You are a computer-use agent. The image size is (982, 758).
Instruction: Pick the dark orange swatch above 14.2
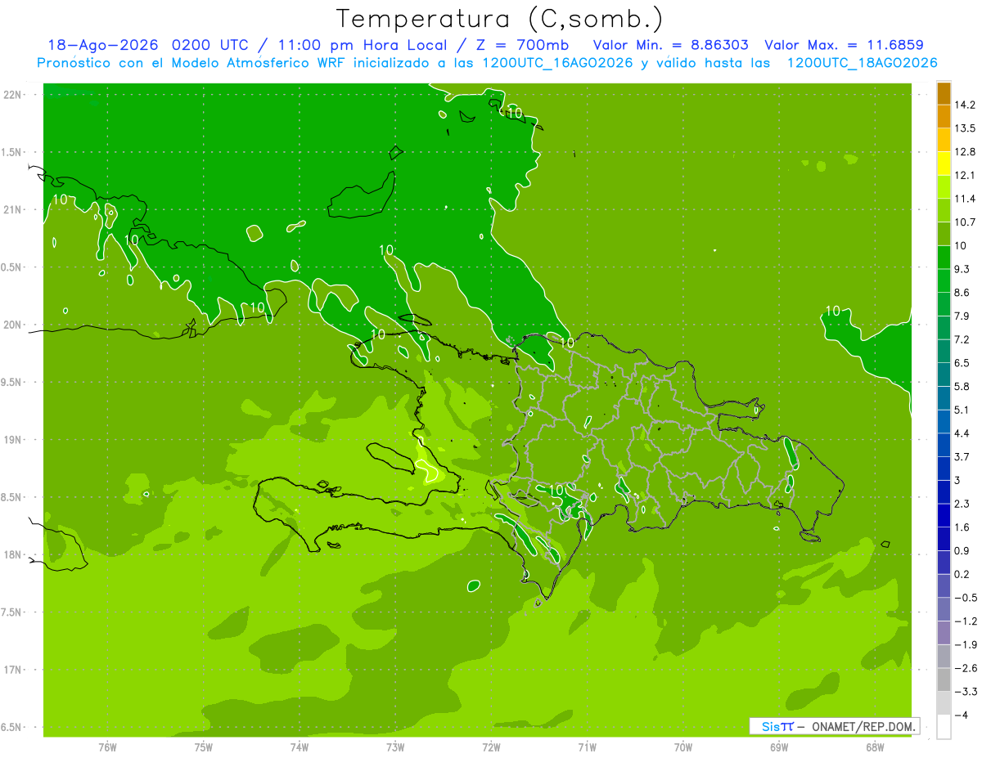(944, 93)
